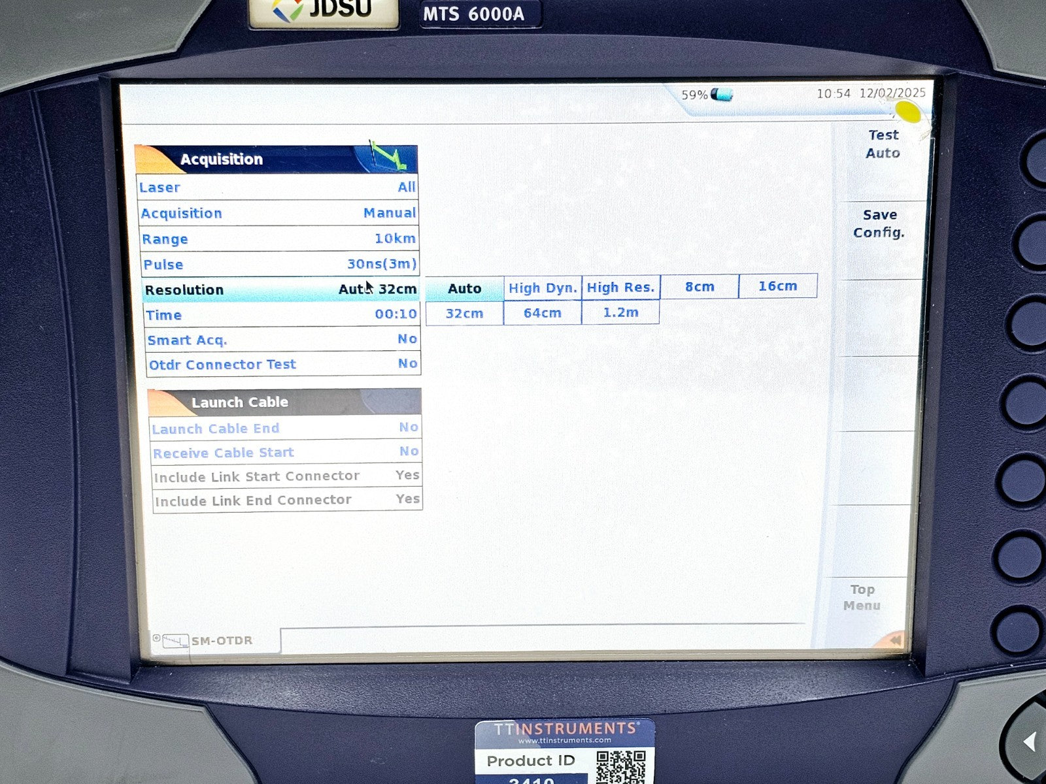Choose High Dyn. resolution option
This screenshot has height=784, width=1046.
pyautogui.click(x=543, y=288)
